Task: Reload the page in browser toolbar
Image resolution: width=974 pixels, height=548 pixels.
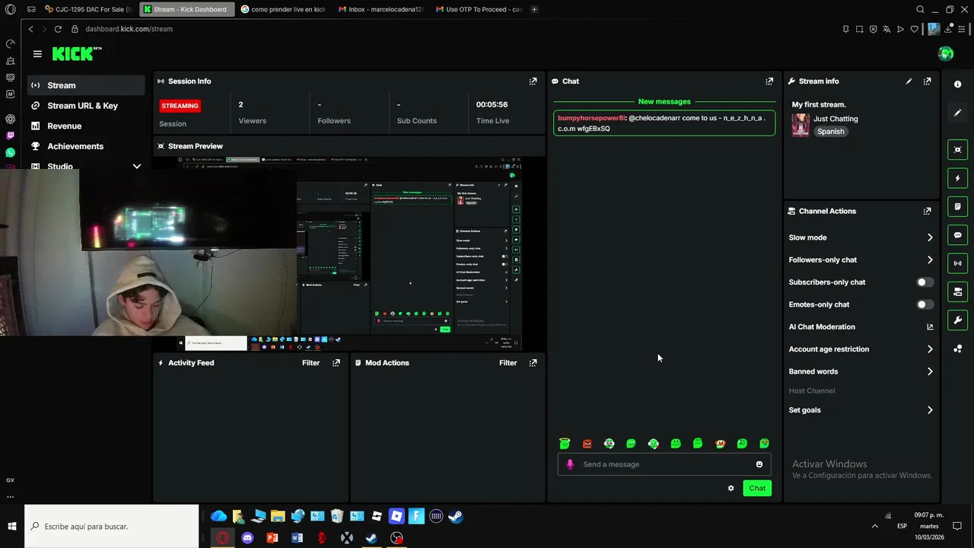Action: (x=58, y=29)
